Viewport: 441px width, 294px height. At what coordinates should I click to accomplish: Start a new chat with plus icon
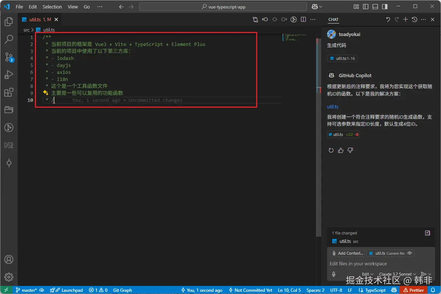(x=406, y=19)
